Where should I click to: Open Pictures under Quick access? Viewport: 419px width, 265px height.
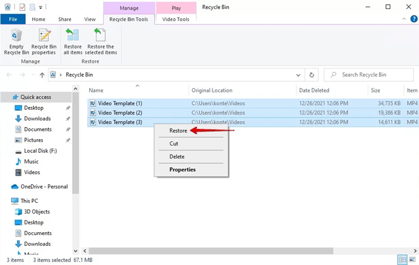[x=34, y=140]
